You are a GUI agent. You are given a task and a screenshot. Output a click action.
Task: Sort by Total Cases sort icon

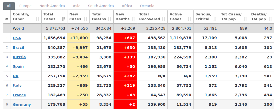(x=63, y=19)
